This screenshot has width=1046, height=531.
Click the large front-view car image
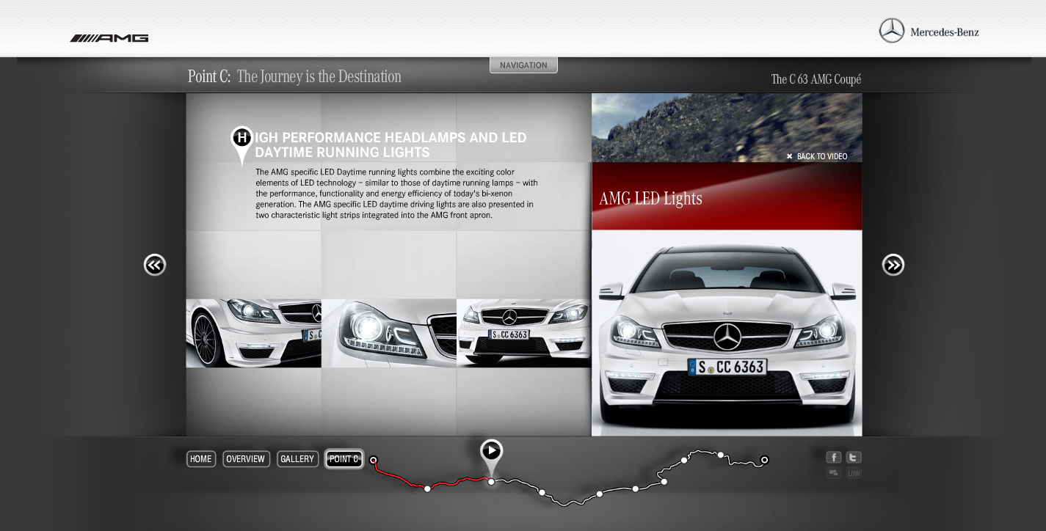click(727, 333)
